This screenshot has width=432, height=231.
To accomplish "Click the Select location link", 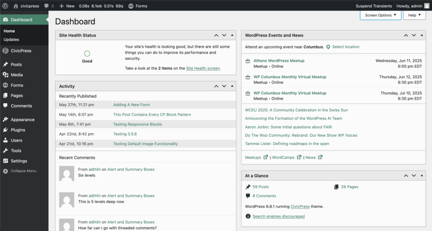I will (346, 47).
